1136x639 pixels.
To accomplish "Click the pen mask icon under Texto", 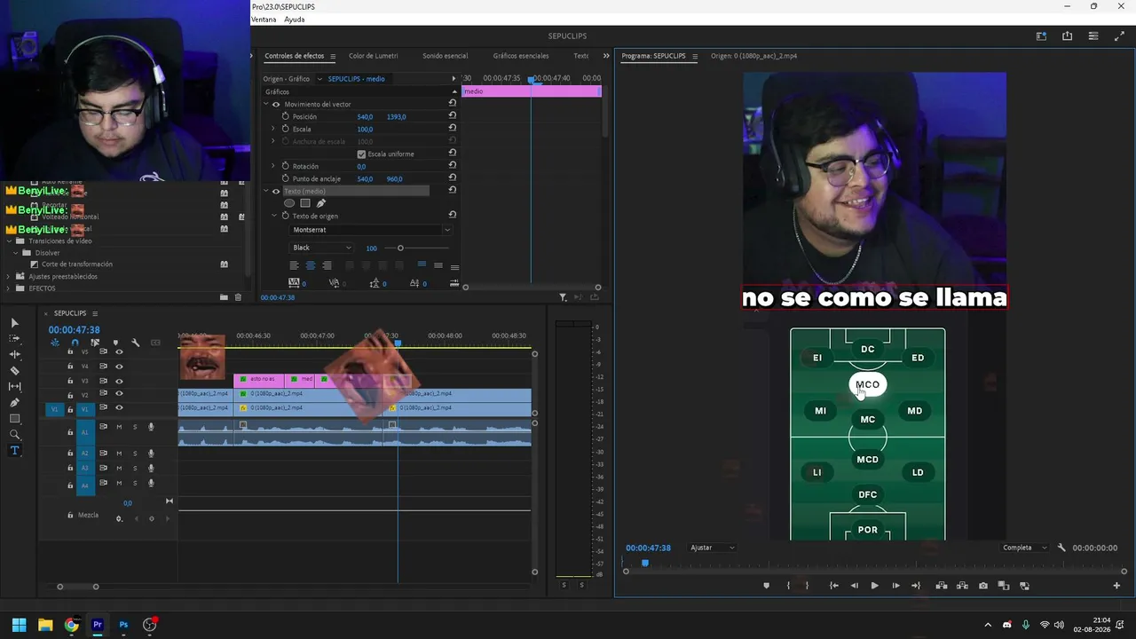I will pyautogui.click(x=321, y=203).
